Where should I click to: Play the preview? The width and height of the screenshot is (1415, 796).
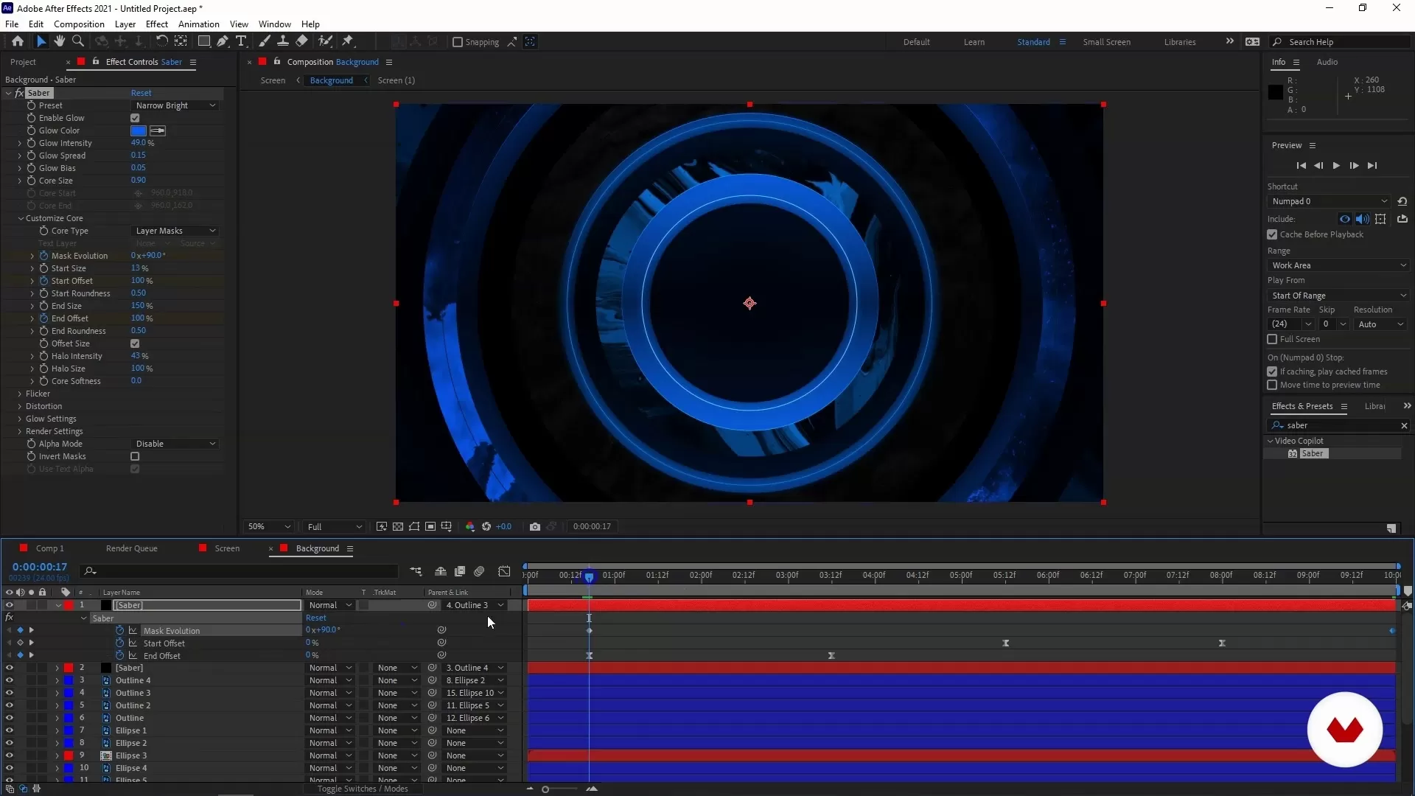coord(1336,166)
